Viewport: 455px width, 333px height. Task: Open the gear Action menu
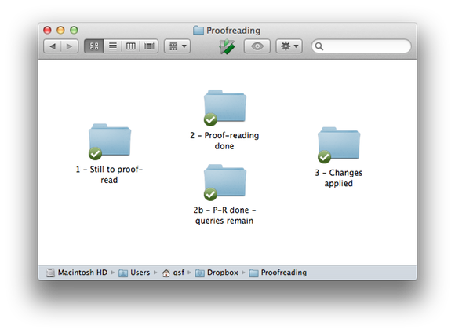click(x=289, y=46)
